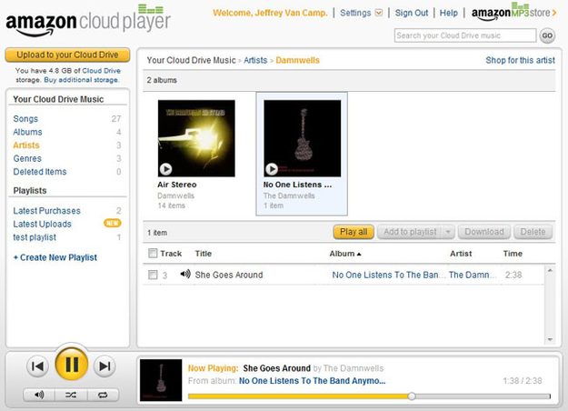Select the Air Stereo album cover
The width and height of the screenshot is (568, 411).
pos(196,138)
